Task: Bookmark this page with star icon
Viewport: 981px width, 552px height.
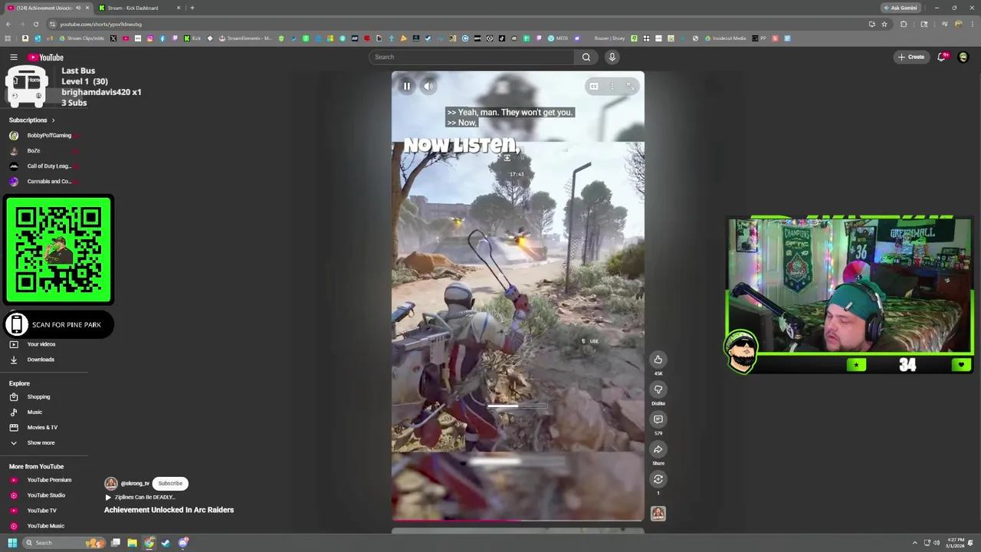Action: [884, 25]
